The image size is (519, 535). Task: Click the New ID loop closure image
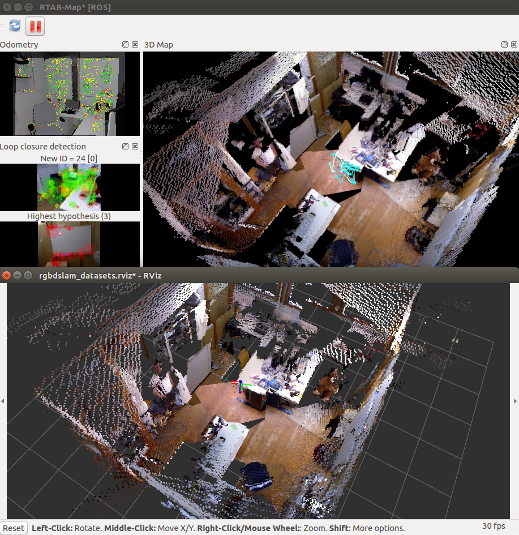[69, 187]
